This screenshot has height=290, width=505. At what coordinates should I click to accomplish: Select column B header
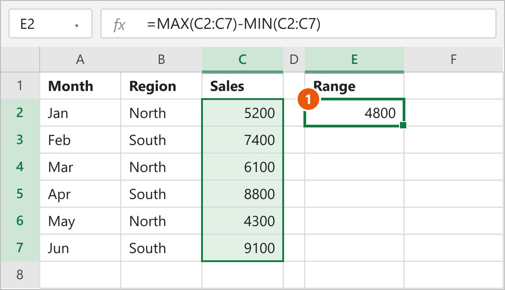(x=161, y=59)
